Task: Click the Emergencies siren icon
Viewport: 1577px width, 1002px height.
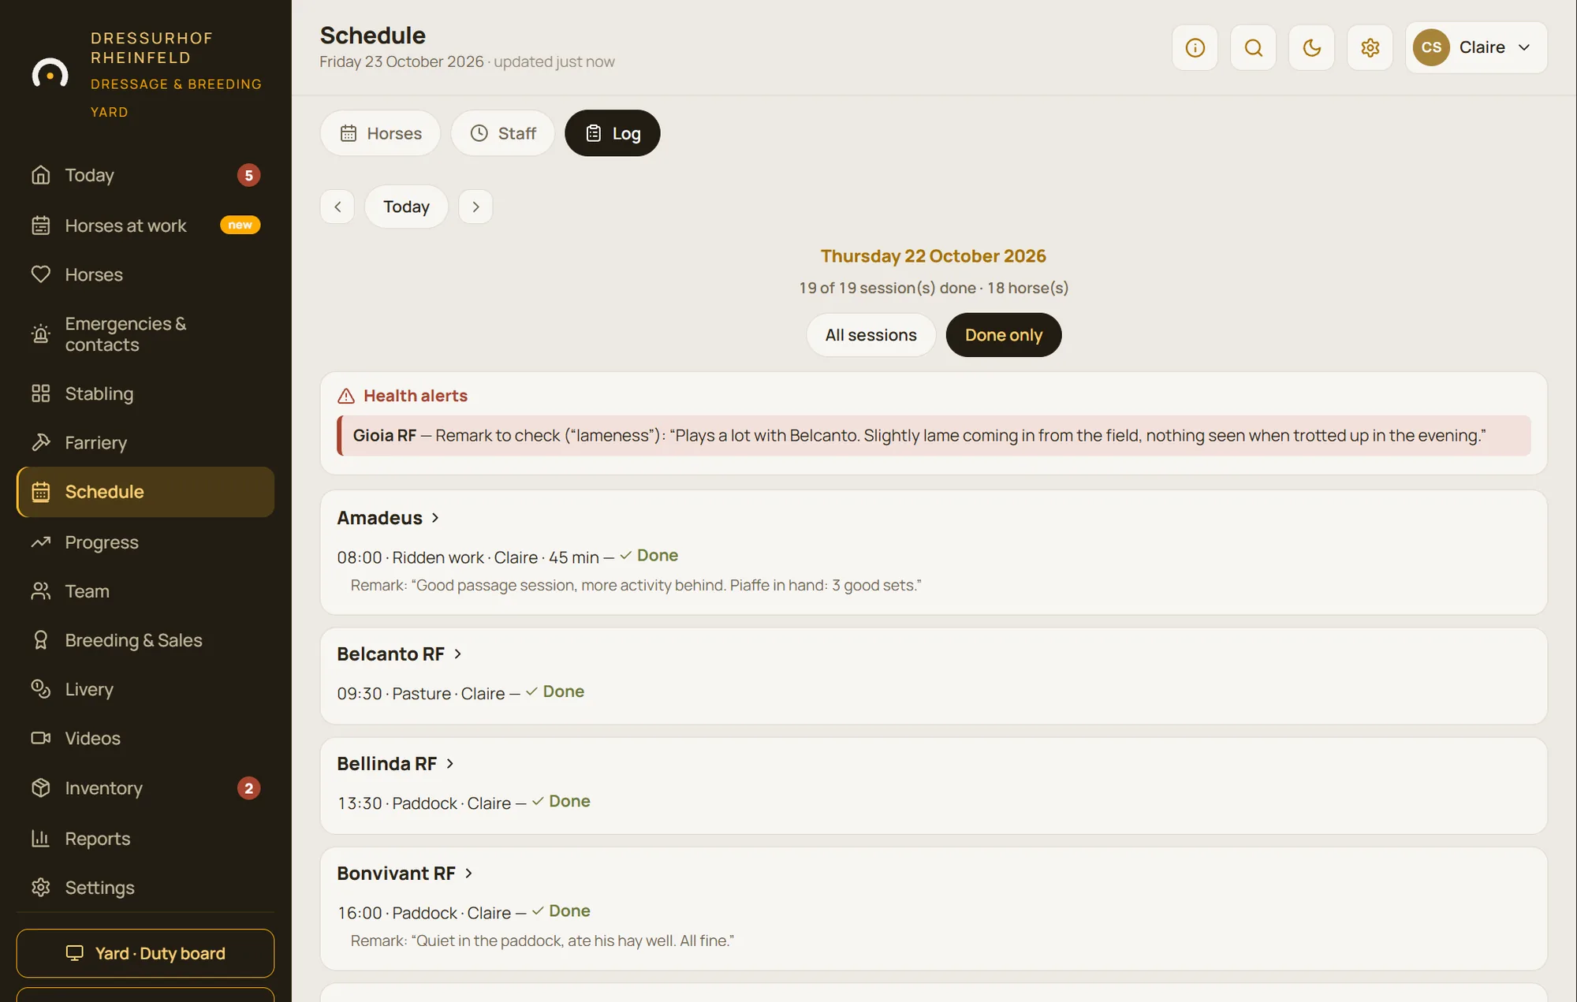Action: pos(41,334)
